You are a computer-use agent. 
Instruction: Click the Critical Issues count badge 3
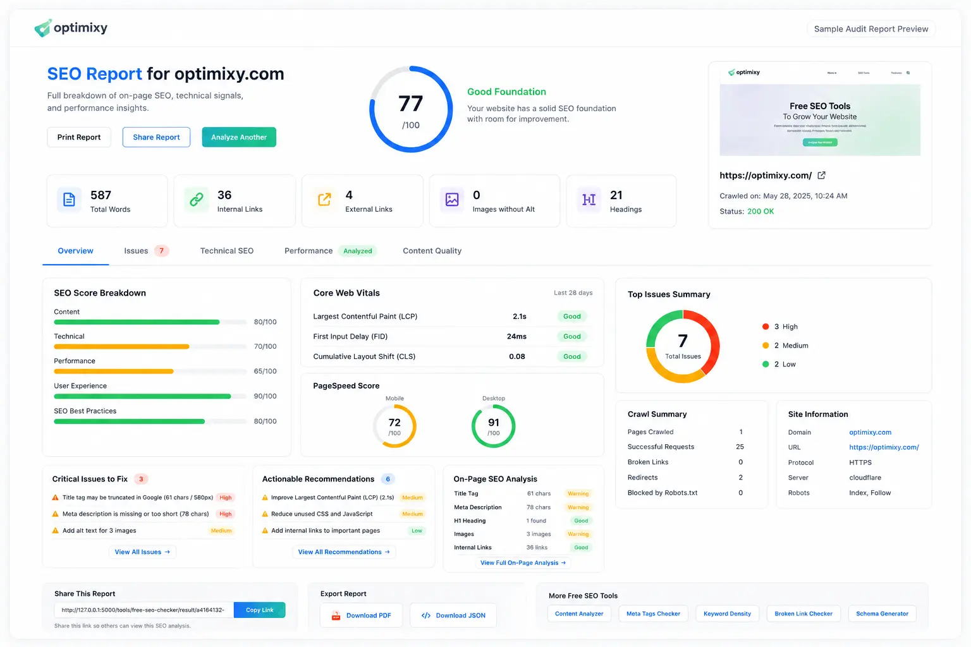click(x=141, y=479)
